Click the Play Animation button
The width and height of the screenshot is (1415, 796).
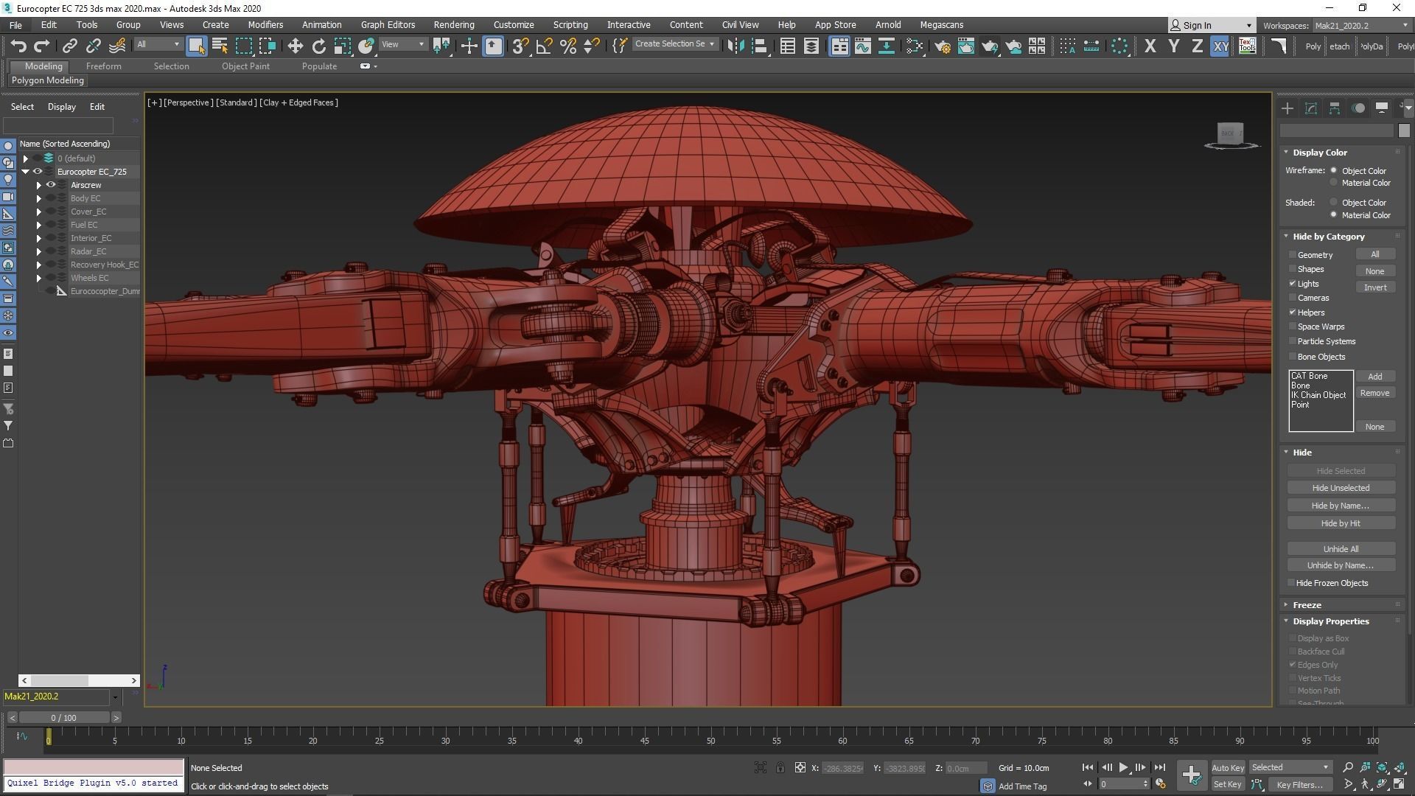tap(1123, 767)
